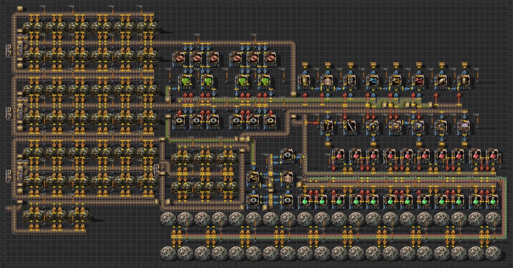Select the leftmost green circuit assembler
Image resolution: width=513 pixels, height=268 pixels.
184,80
